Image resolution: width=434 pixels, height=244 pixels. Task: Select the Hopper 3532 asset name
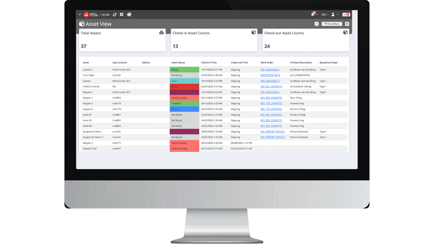[90, 148]
